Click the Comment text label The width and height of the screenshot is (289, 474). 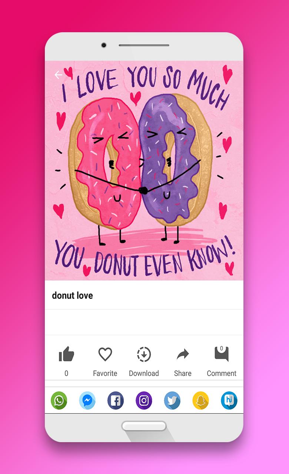(x=222, y=373)
